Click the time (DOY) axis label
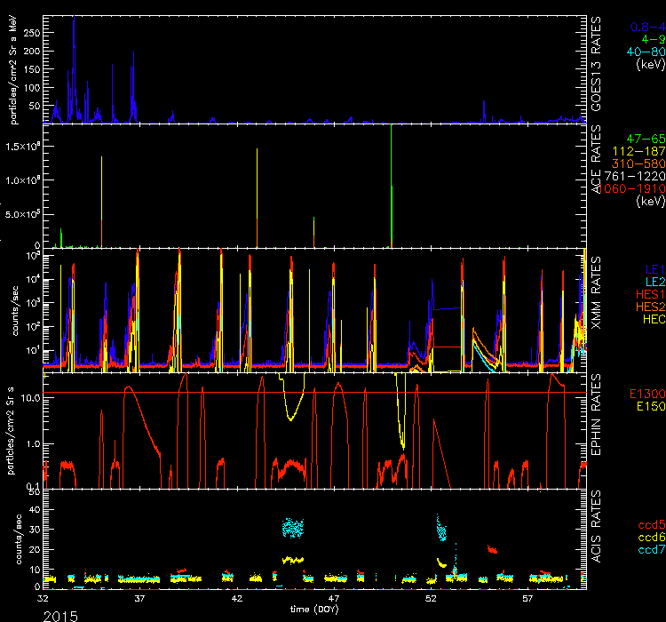666x622 pixels. point(314,609)
